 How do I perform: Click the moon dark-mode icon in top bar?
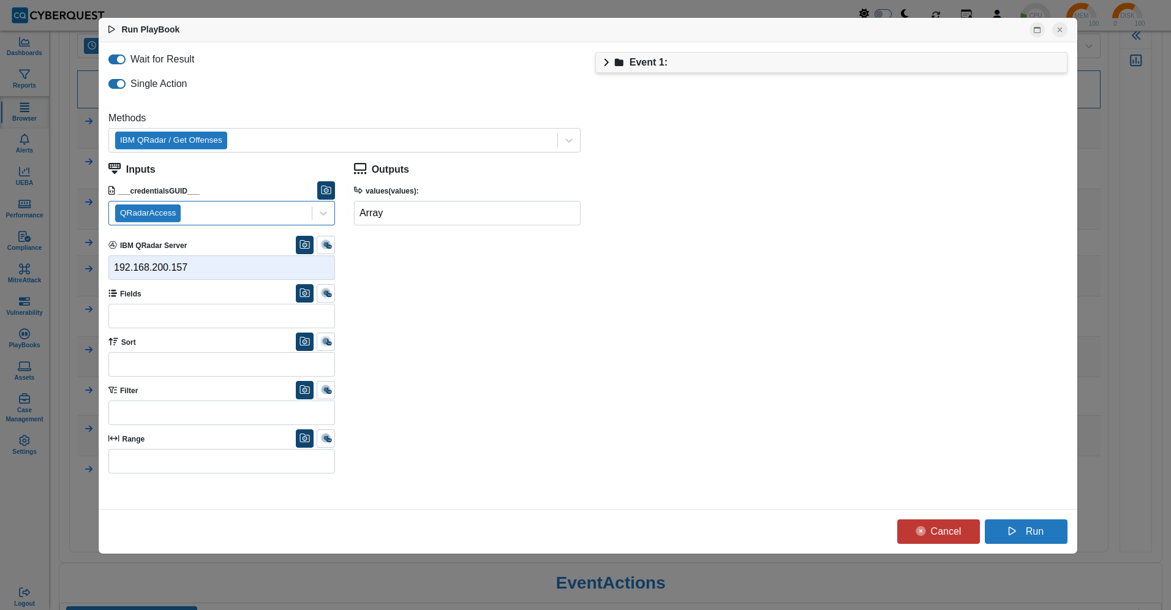coord(905,13)
